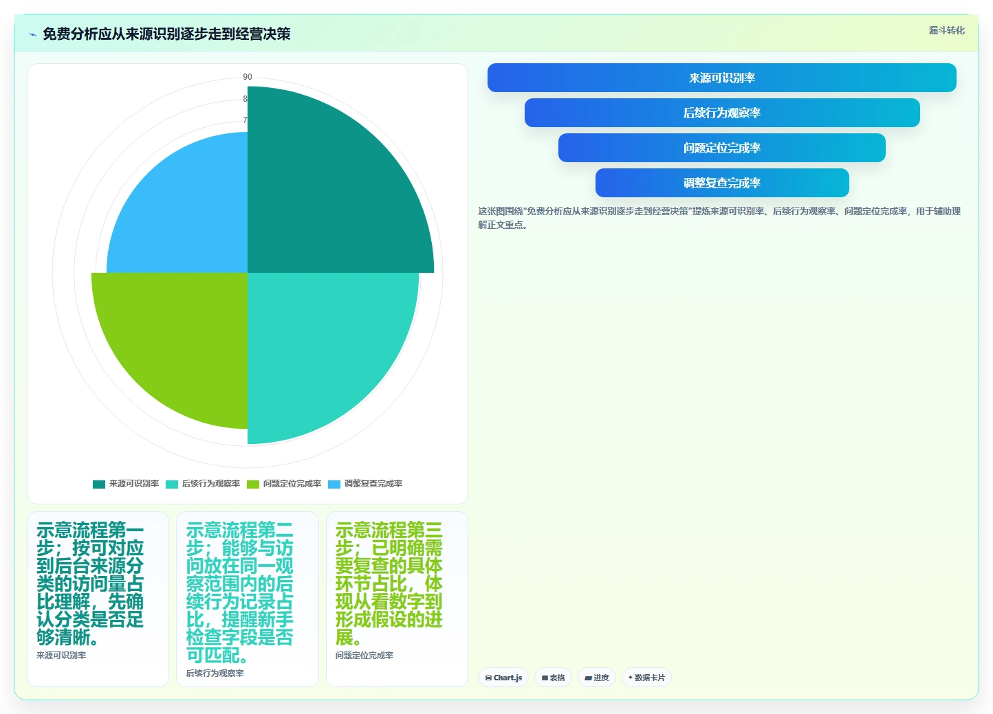Viewport: 993px width, 714px height.
Task: Select the 后续行为观察率 funnel bar
Action: 722,113
